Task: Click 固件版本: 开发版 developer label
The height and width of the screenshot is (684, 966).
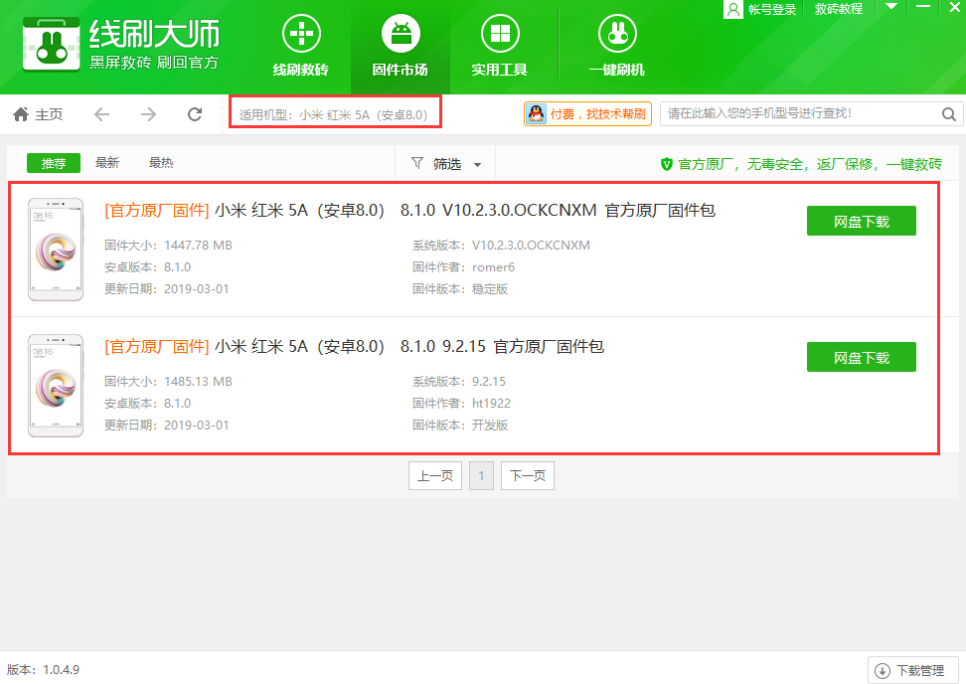Action: pyautogui.click(x=460, y=426)
